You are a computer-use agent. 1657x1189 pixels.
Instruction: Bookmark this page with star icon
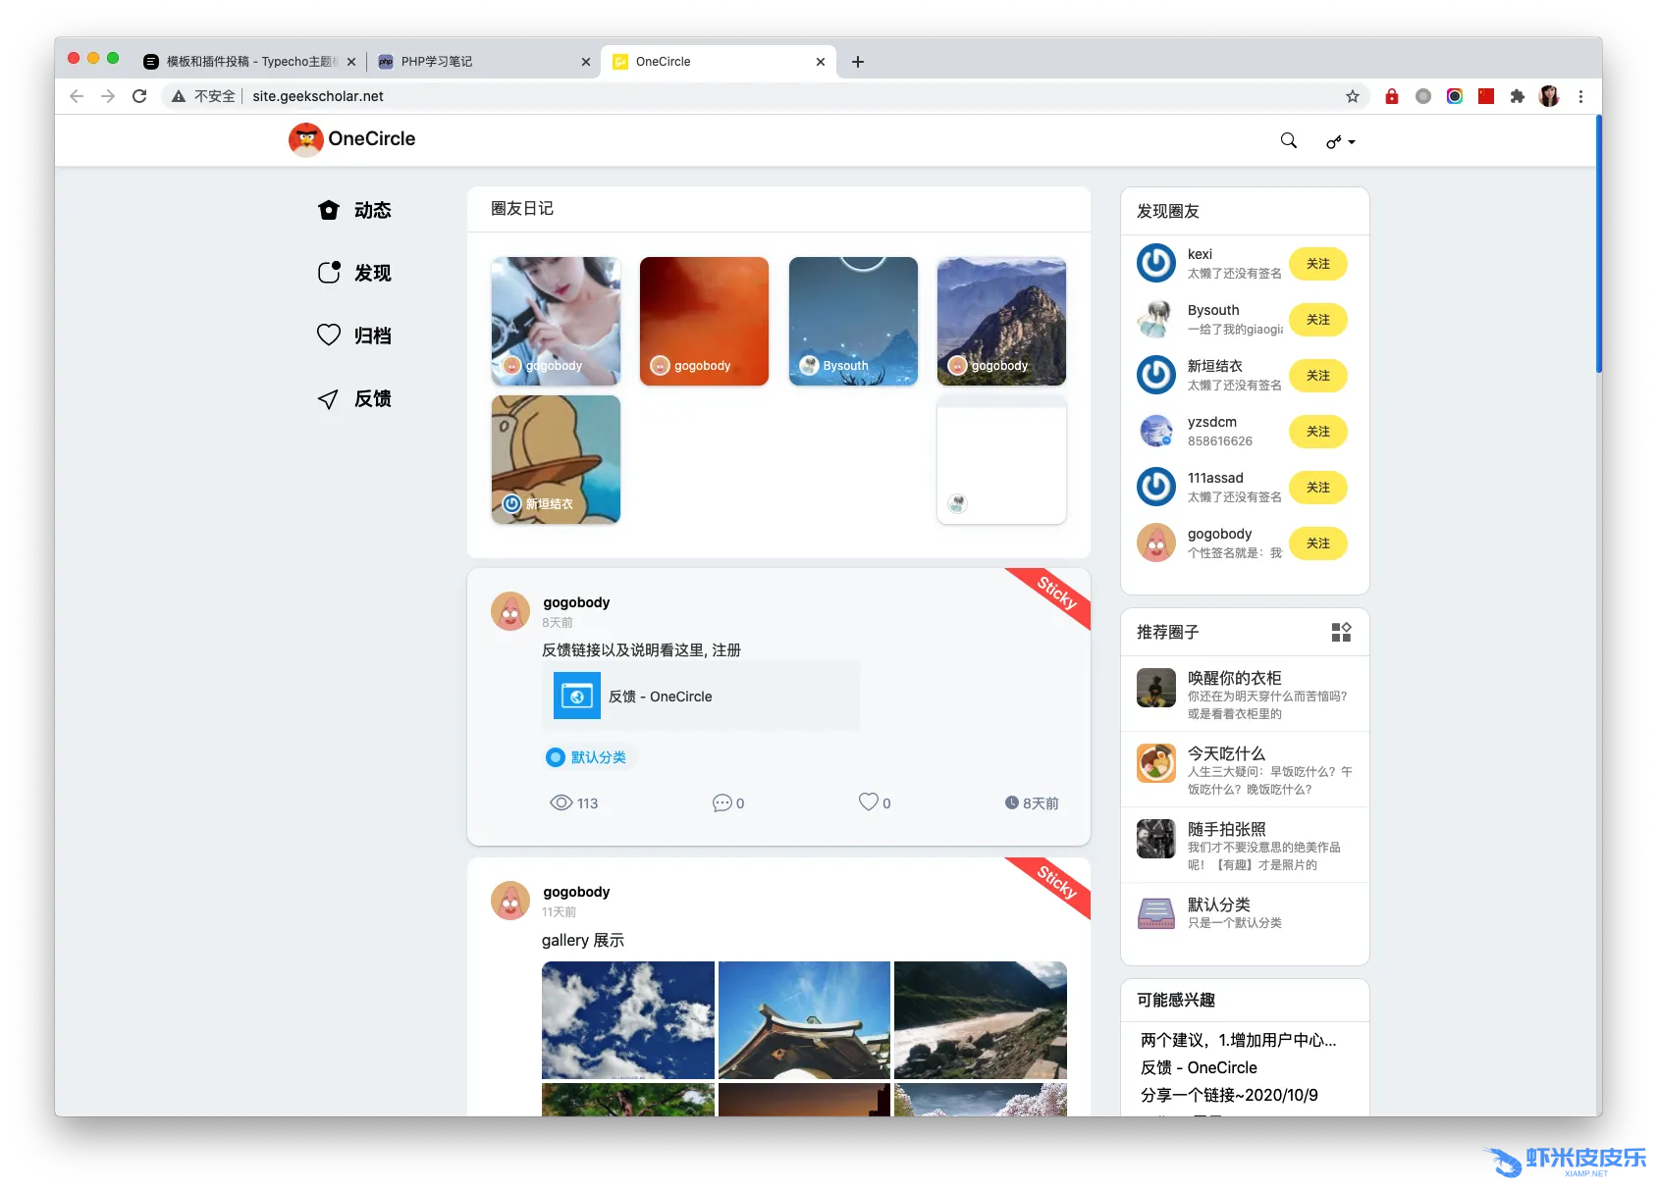[x=1352, y=96]
